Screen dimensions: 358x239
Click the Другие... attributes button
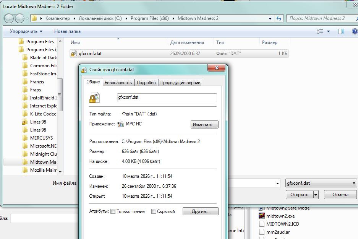[x=201, y=211]
